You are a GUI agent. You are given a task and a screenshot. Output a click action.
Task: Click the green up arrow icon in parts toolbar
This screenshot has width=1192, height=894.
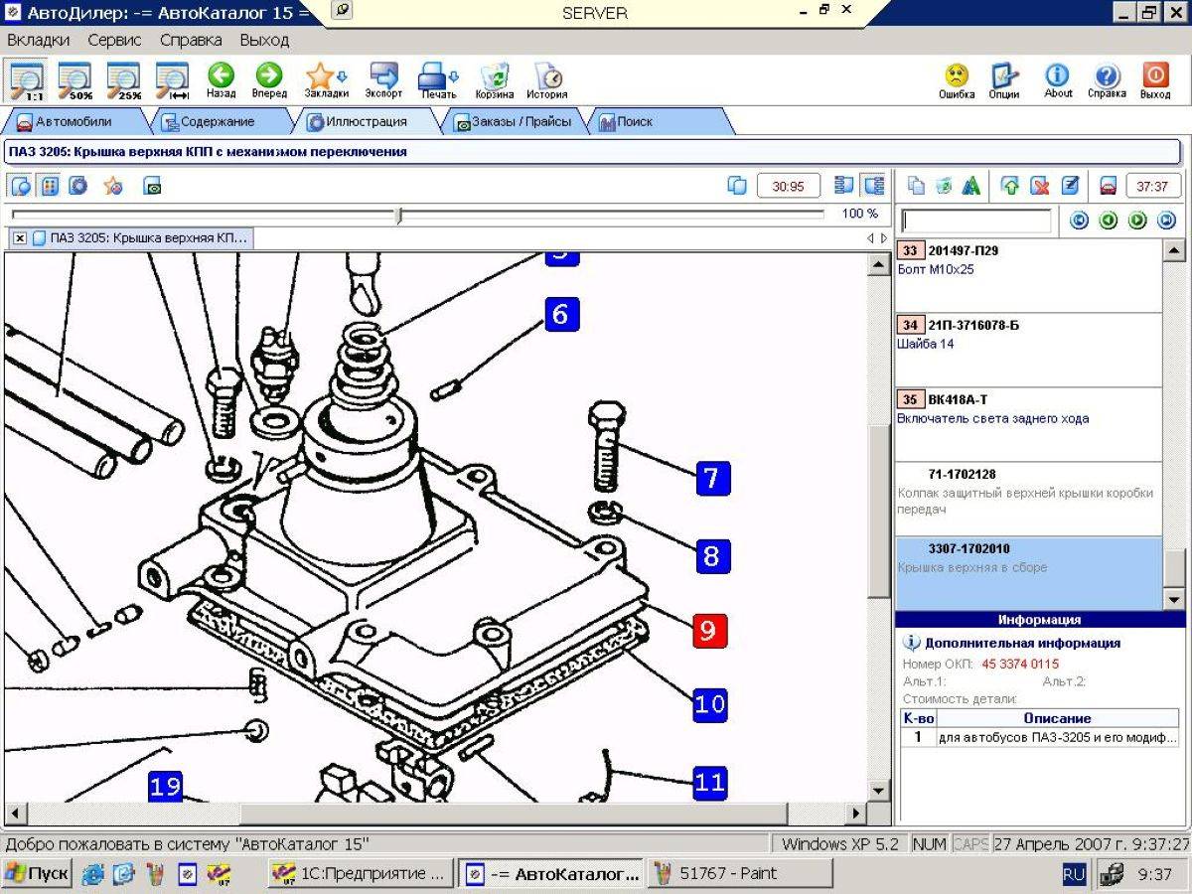pyautogui.click(x=1010, y=186)
